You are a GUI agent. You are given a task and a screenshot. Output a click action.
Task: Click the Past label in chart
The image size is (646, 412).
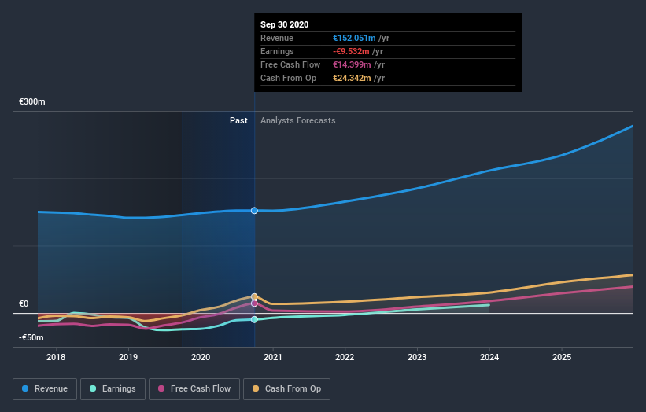click(238, 120)
